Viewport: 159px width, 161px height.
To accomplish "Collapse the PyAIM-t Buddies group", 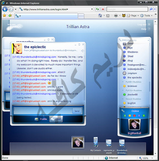I will click(123, 82).
